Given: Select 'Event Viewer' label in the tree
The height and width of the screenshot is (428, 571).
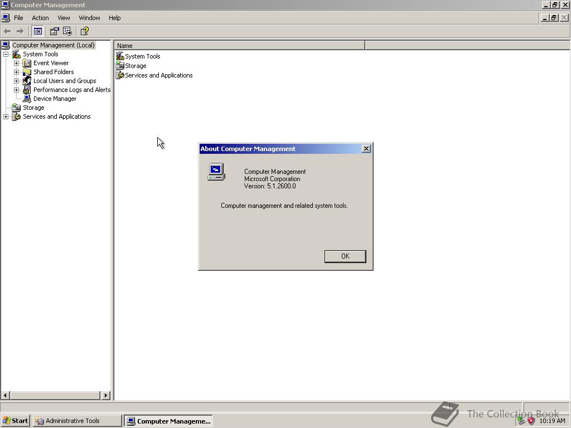Looking at the screenshot, I should point(51,63).
